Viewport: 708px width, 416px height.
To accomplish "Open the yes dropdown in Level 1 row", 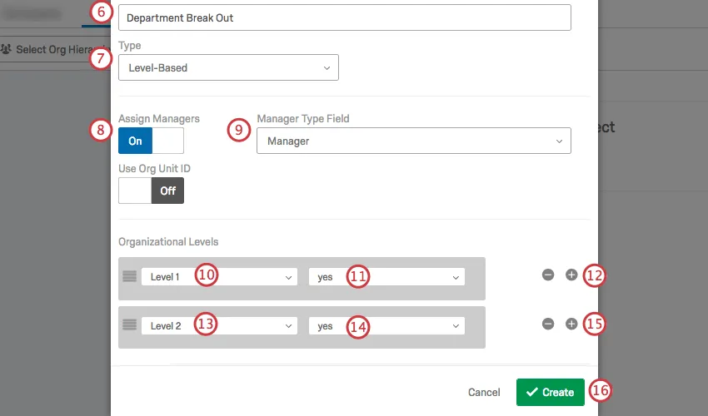I will (x=386, y=277).
